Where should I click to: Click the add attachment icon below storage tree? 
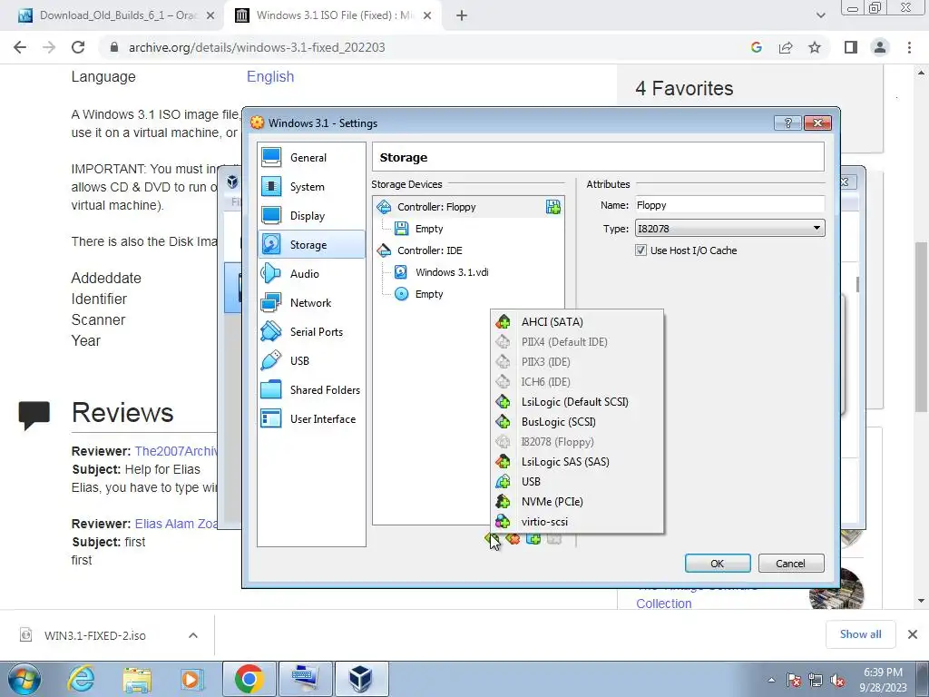pyautogui.click(x=533, y=538)
